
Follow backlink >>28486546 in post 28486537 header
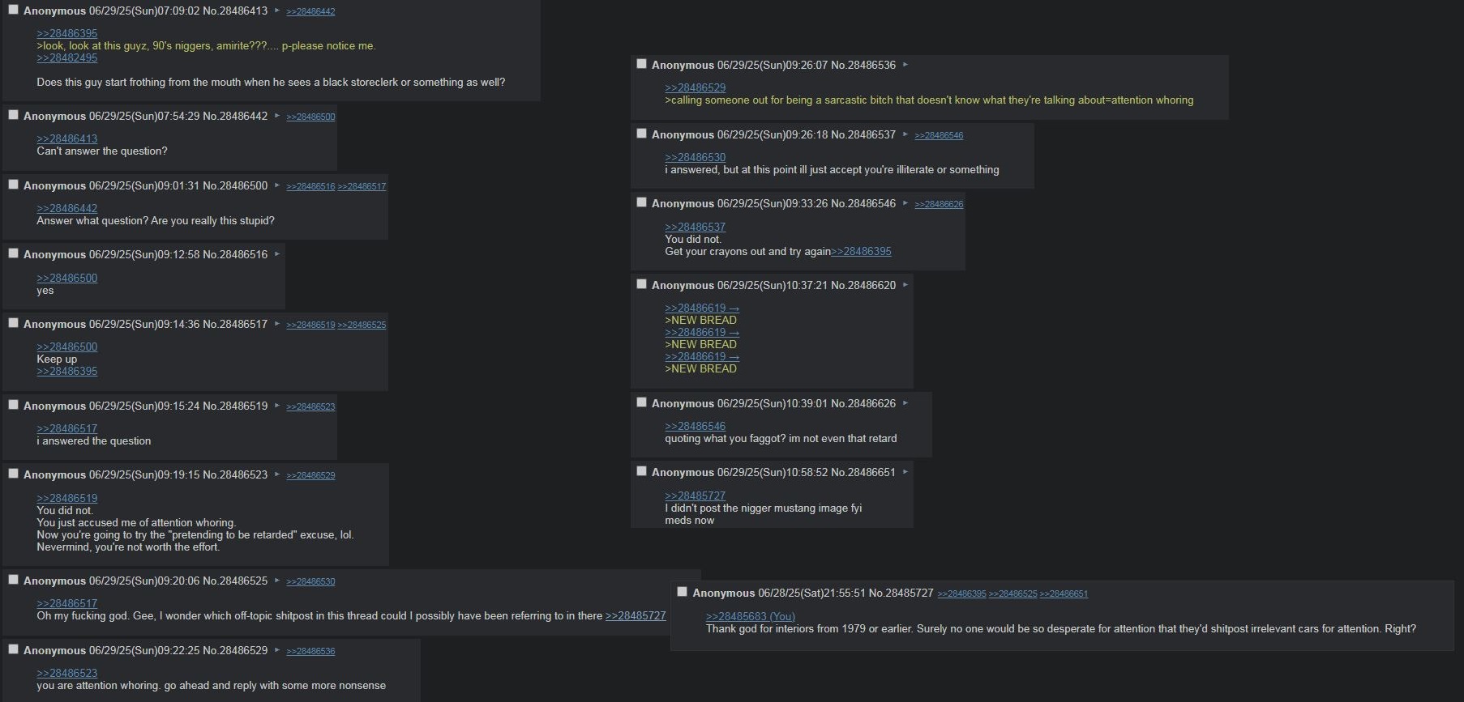939,135
